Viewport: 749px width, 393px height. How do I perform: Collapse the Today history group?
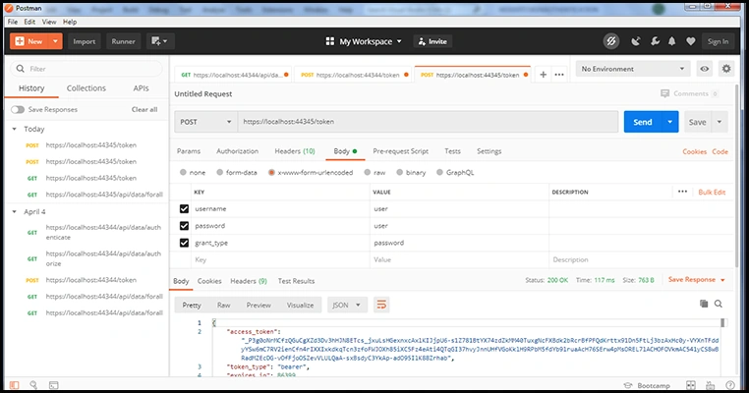15,129
